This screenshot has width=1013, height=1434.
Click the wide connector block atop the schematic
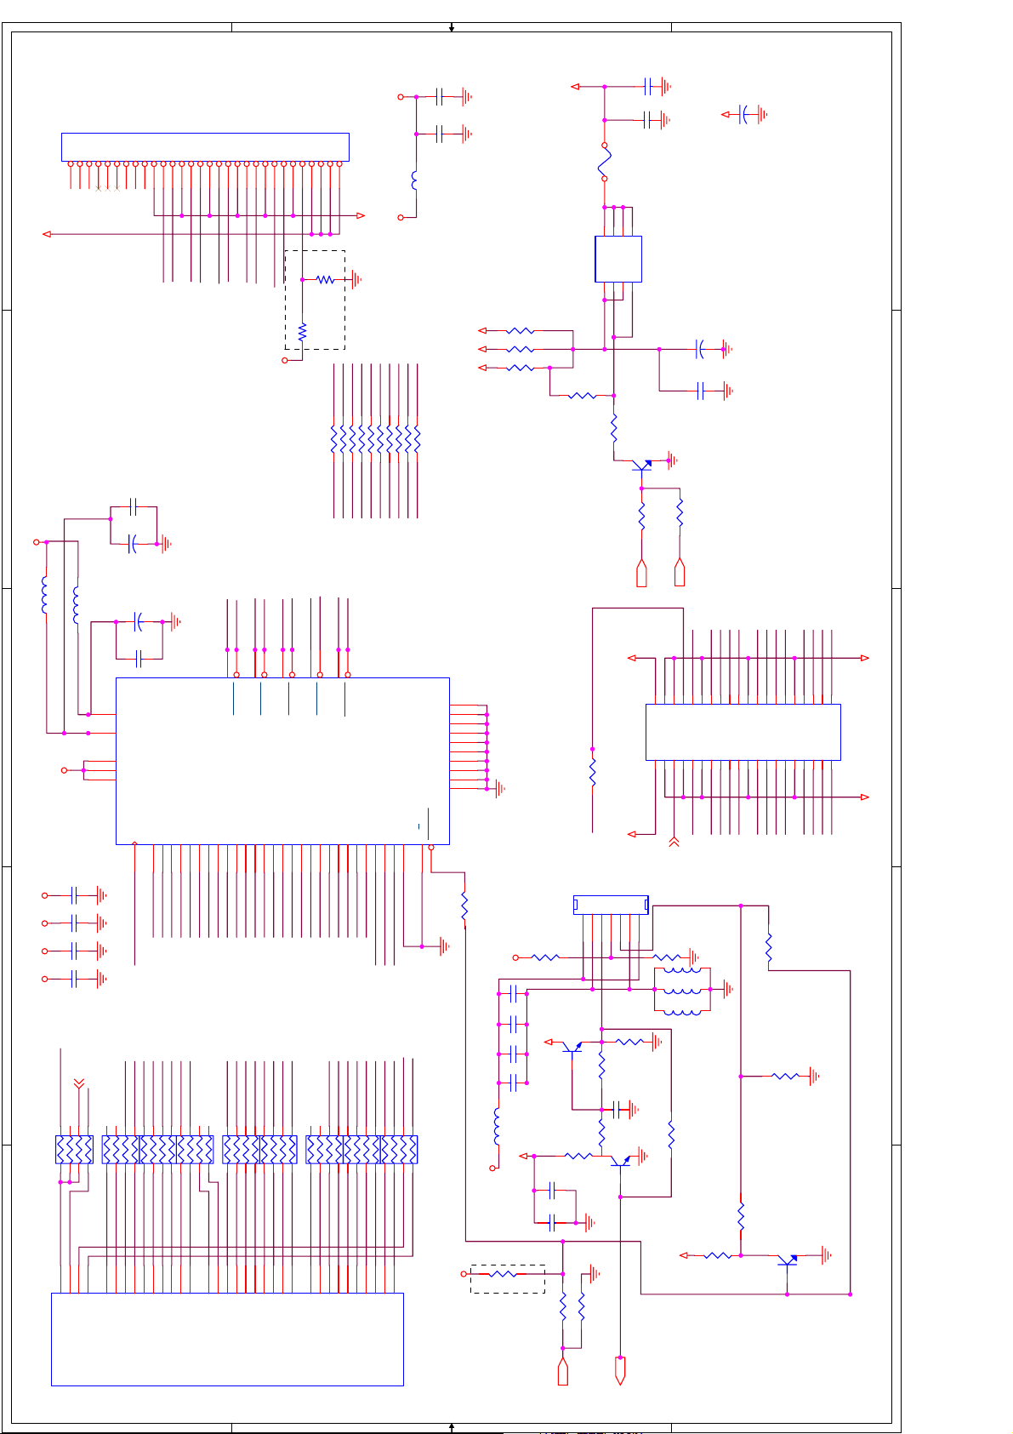[x=205, y=146]
